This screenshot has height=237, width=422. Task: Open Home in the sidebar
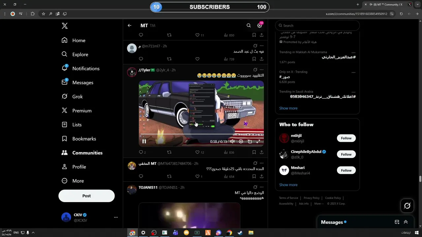click(74, 40)
